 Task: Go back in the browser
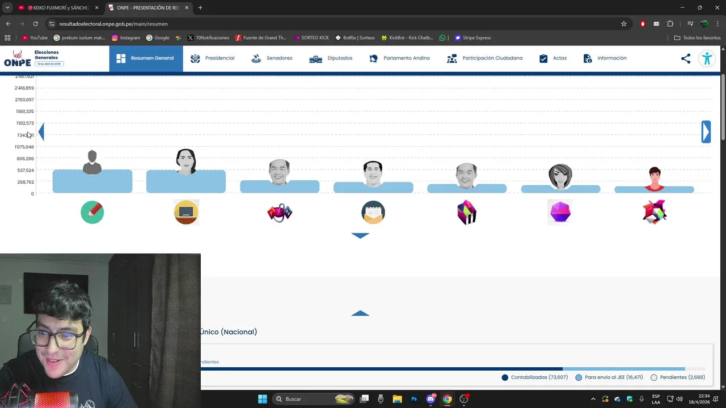[x=8, y=24]
